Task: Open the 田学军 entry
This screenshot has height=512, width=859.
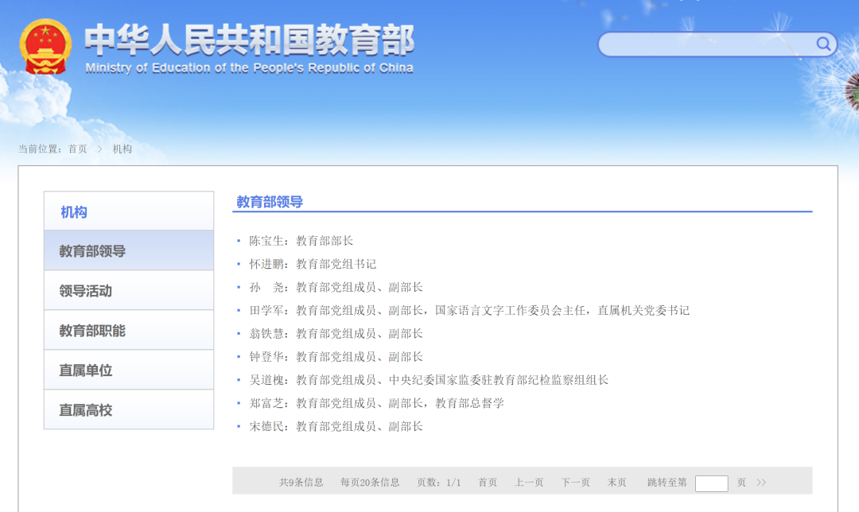Action: click(x=469, y=311)
